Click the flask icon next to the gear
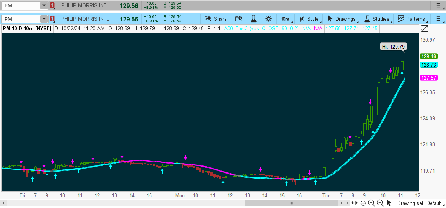Screen dimensions: 446x208 (253, 19)
